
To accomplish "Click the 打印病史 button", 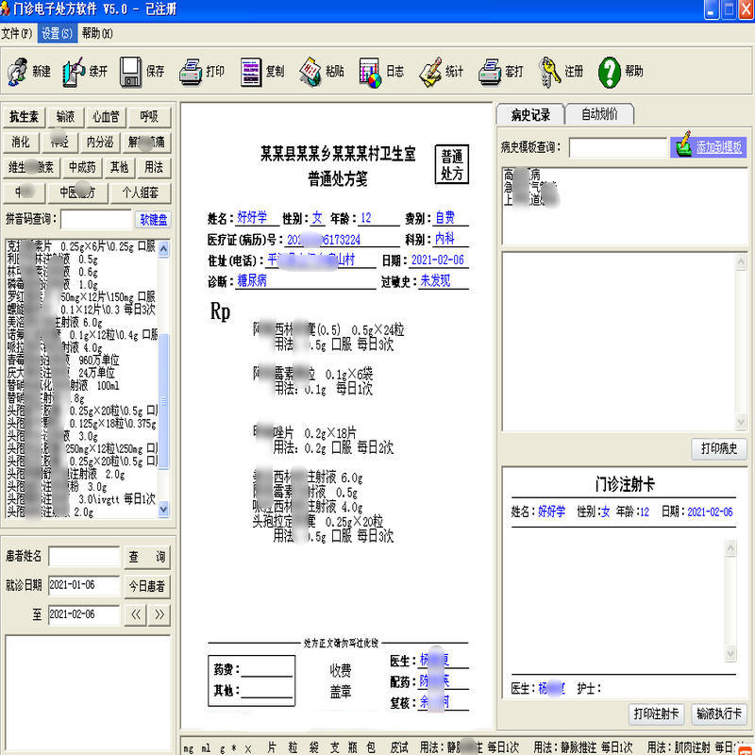I will 718,448.
